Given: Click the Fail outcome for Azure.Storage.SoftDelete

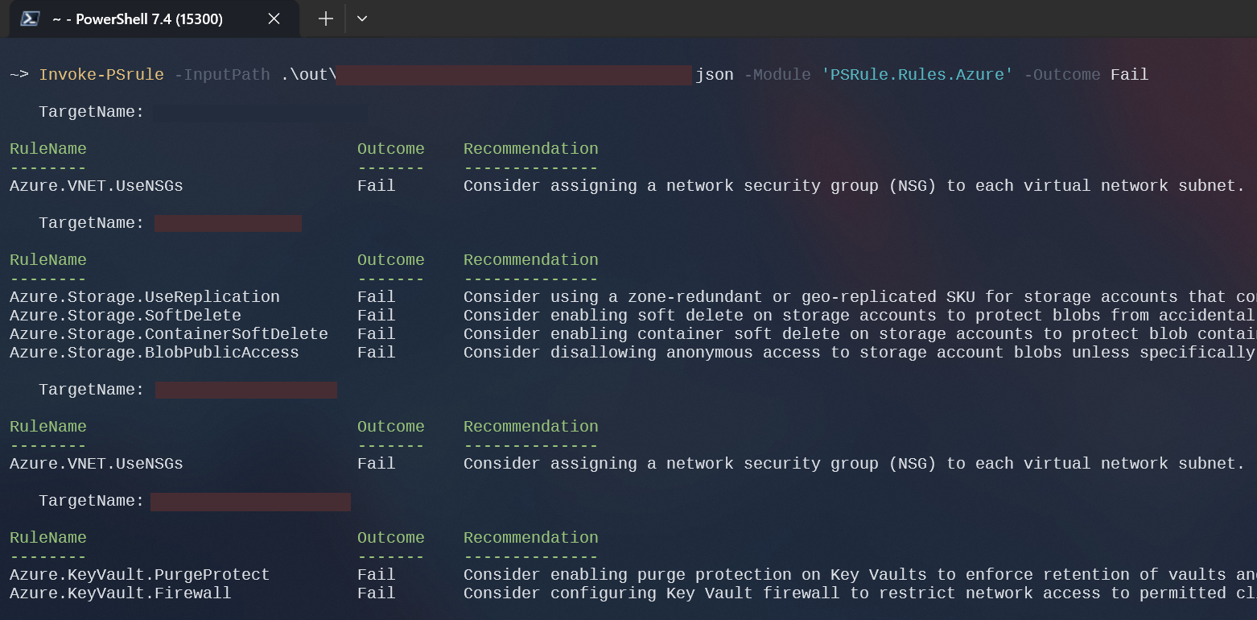Looking at the screenshot, I should 377,316.
